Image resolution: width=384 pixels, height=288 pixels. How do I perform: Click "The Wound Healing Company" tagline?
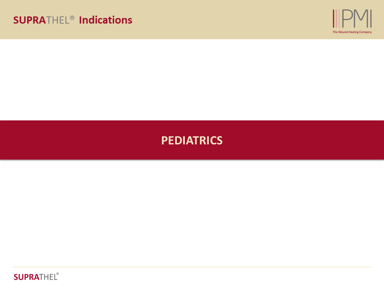tap(352, 32)
